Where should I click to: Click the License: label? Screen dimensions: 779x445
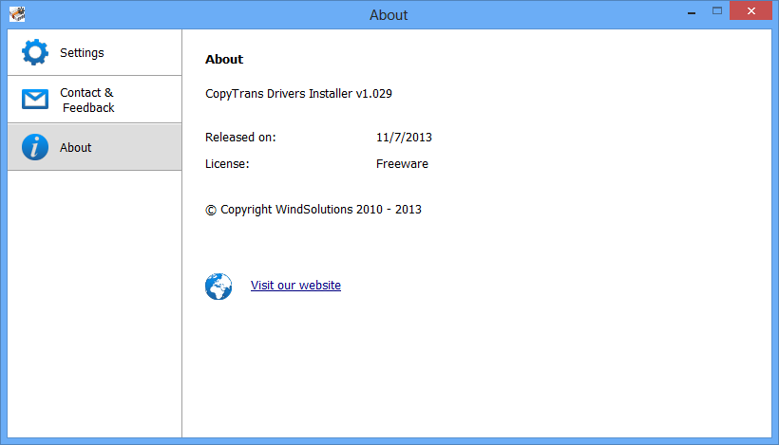pos(227,164)
